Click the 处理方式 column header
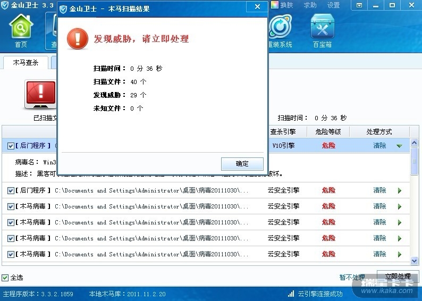This screenshot has height=301, width=422. (379, 132)
